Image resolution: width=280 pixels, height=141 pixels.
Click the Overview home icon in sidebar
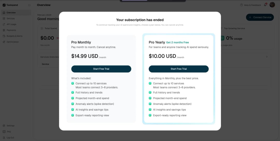(4, 13)
